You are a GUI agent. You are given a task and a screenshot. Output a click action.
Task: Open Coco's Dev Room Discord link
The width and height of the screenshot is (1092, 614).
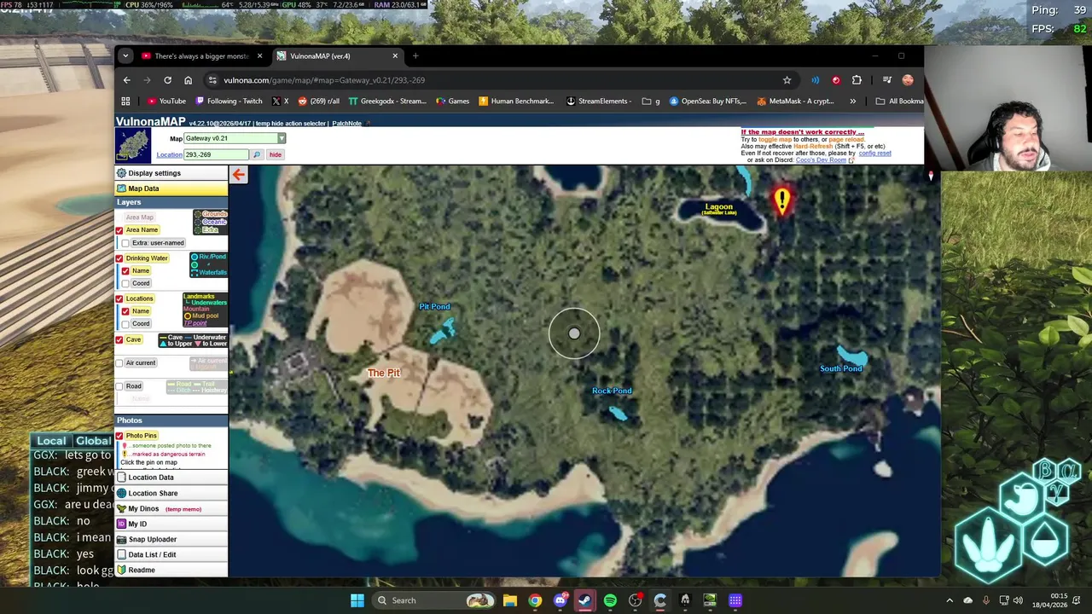[x=822, y=159]
